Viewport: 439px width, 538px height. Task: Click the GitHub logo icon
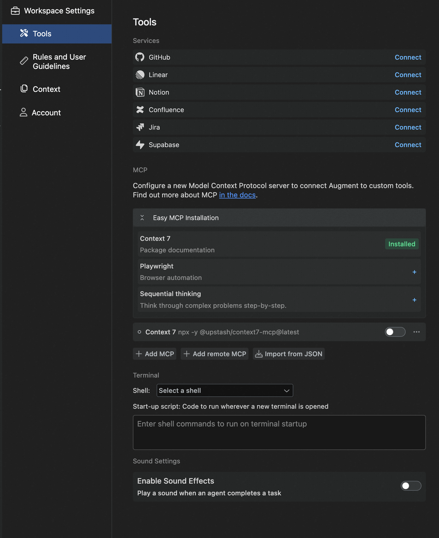pyautogui.click(x=140, y=57)
